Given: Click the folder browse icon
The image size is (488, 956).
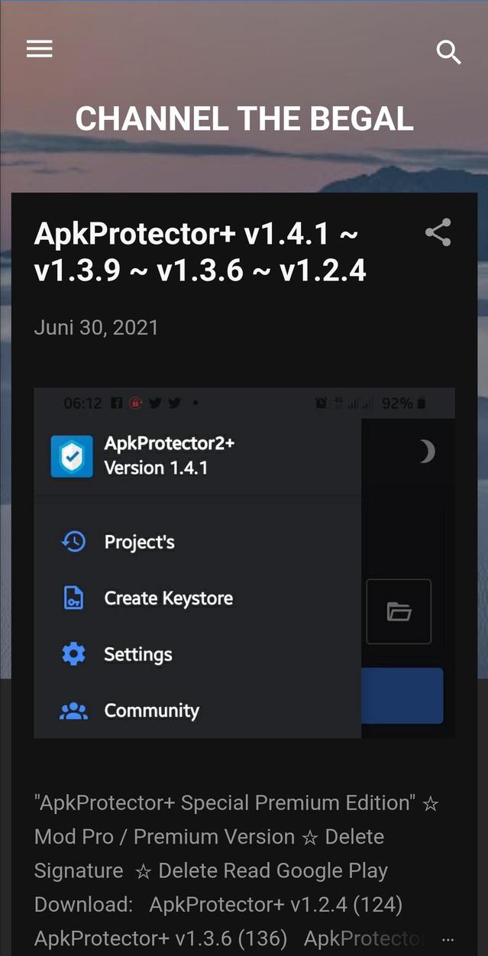Looking at the screenshot, I should [399, 611].
